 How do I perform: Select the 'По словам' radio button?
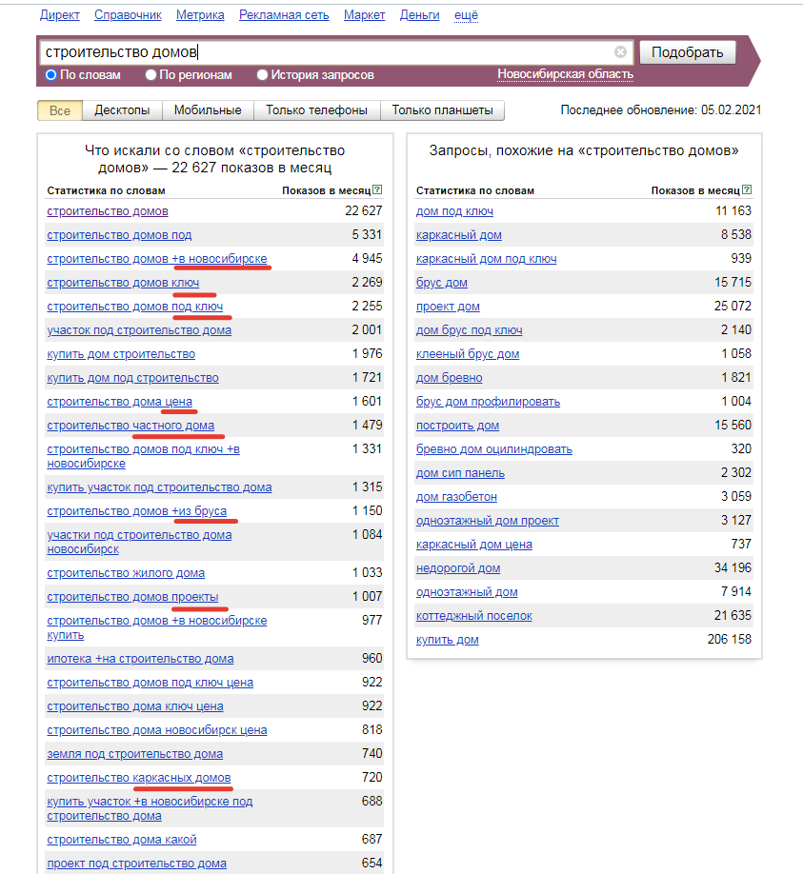pos(50,74)
